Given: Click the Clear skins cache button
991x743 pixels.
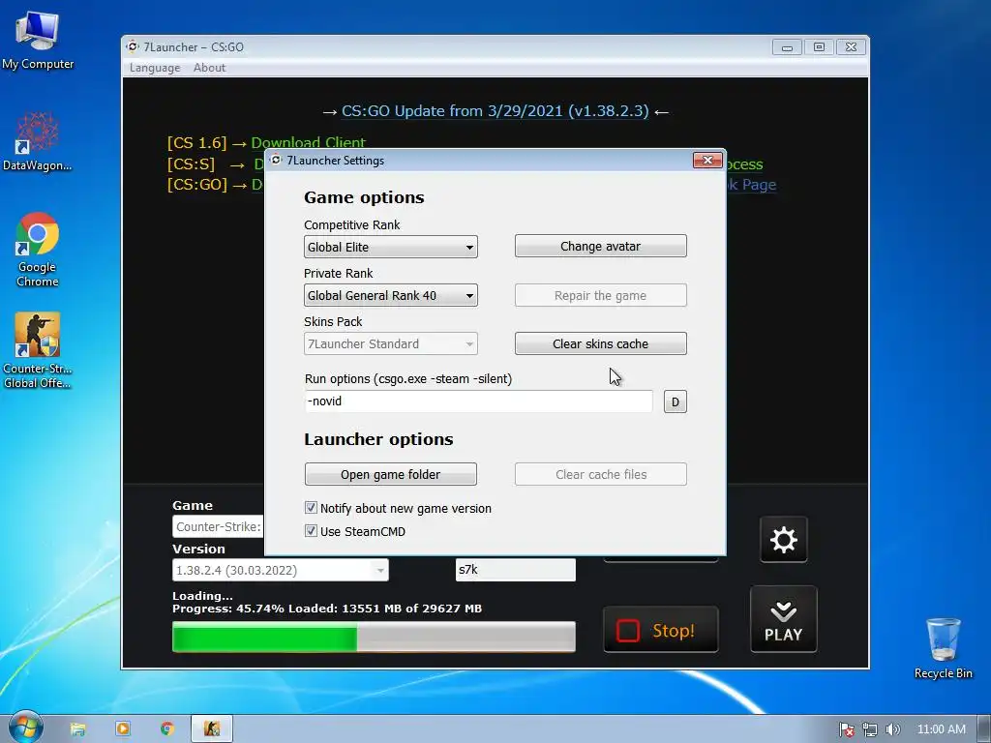Looking at the screenshot, I should [x=600, y=343].
